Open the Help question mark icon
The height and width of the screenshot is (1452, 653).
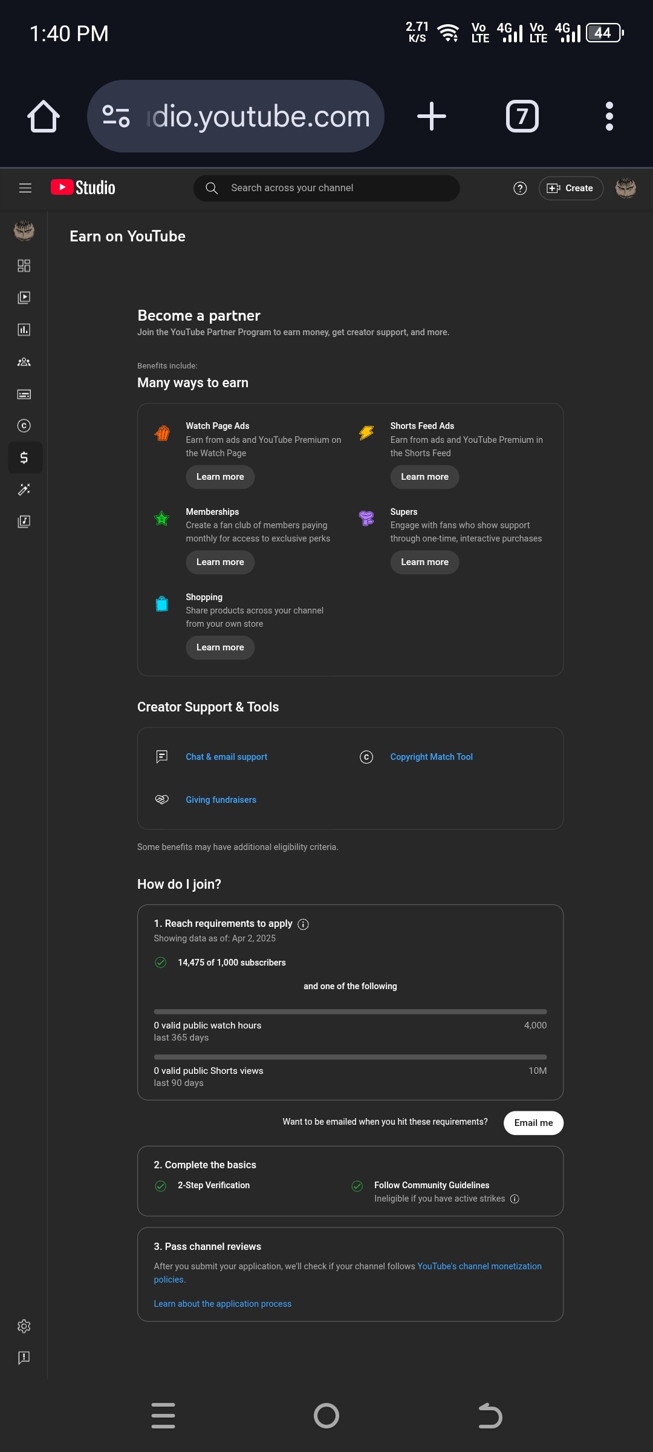pos(520,188)
